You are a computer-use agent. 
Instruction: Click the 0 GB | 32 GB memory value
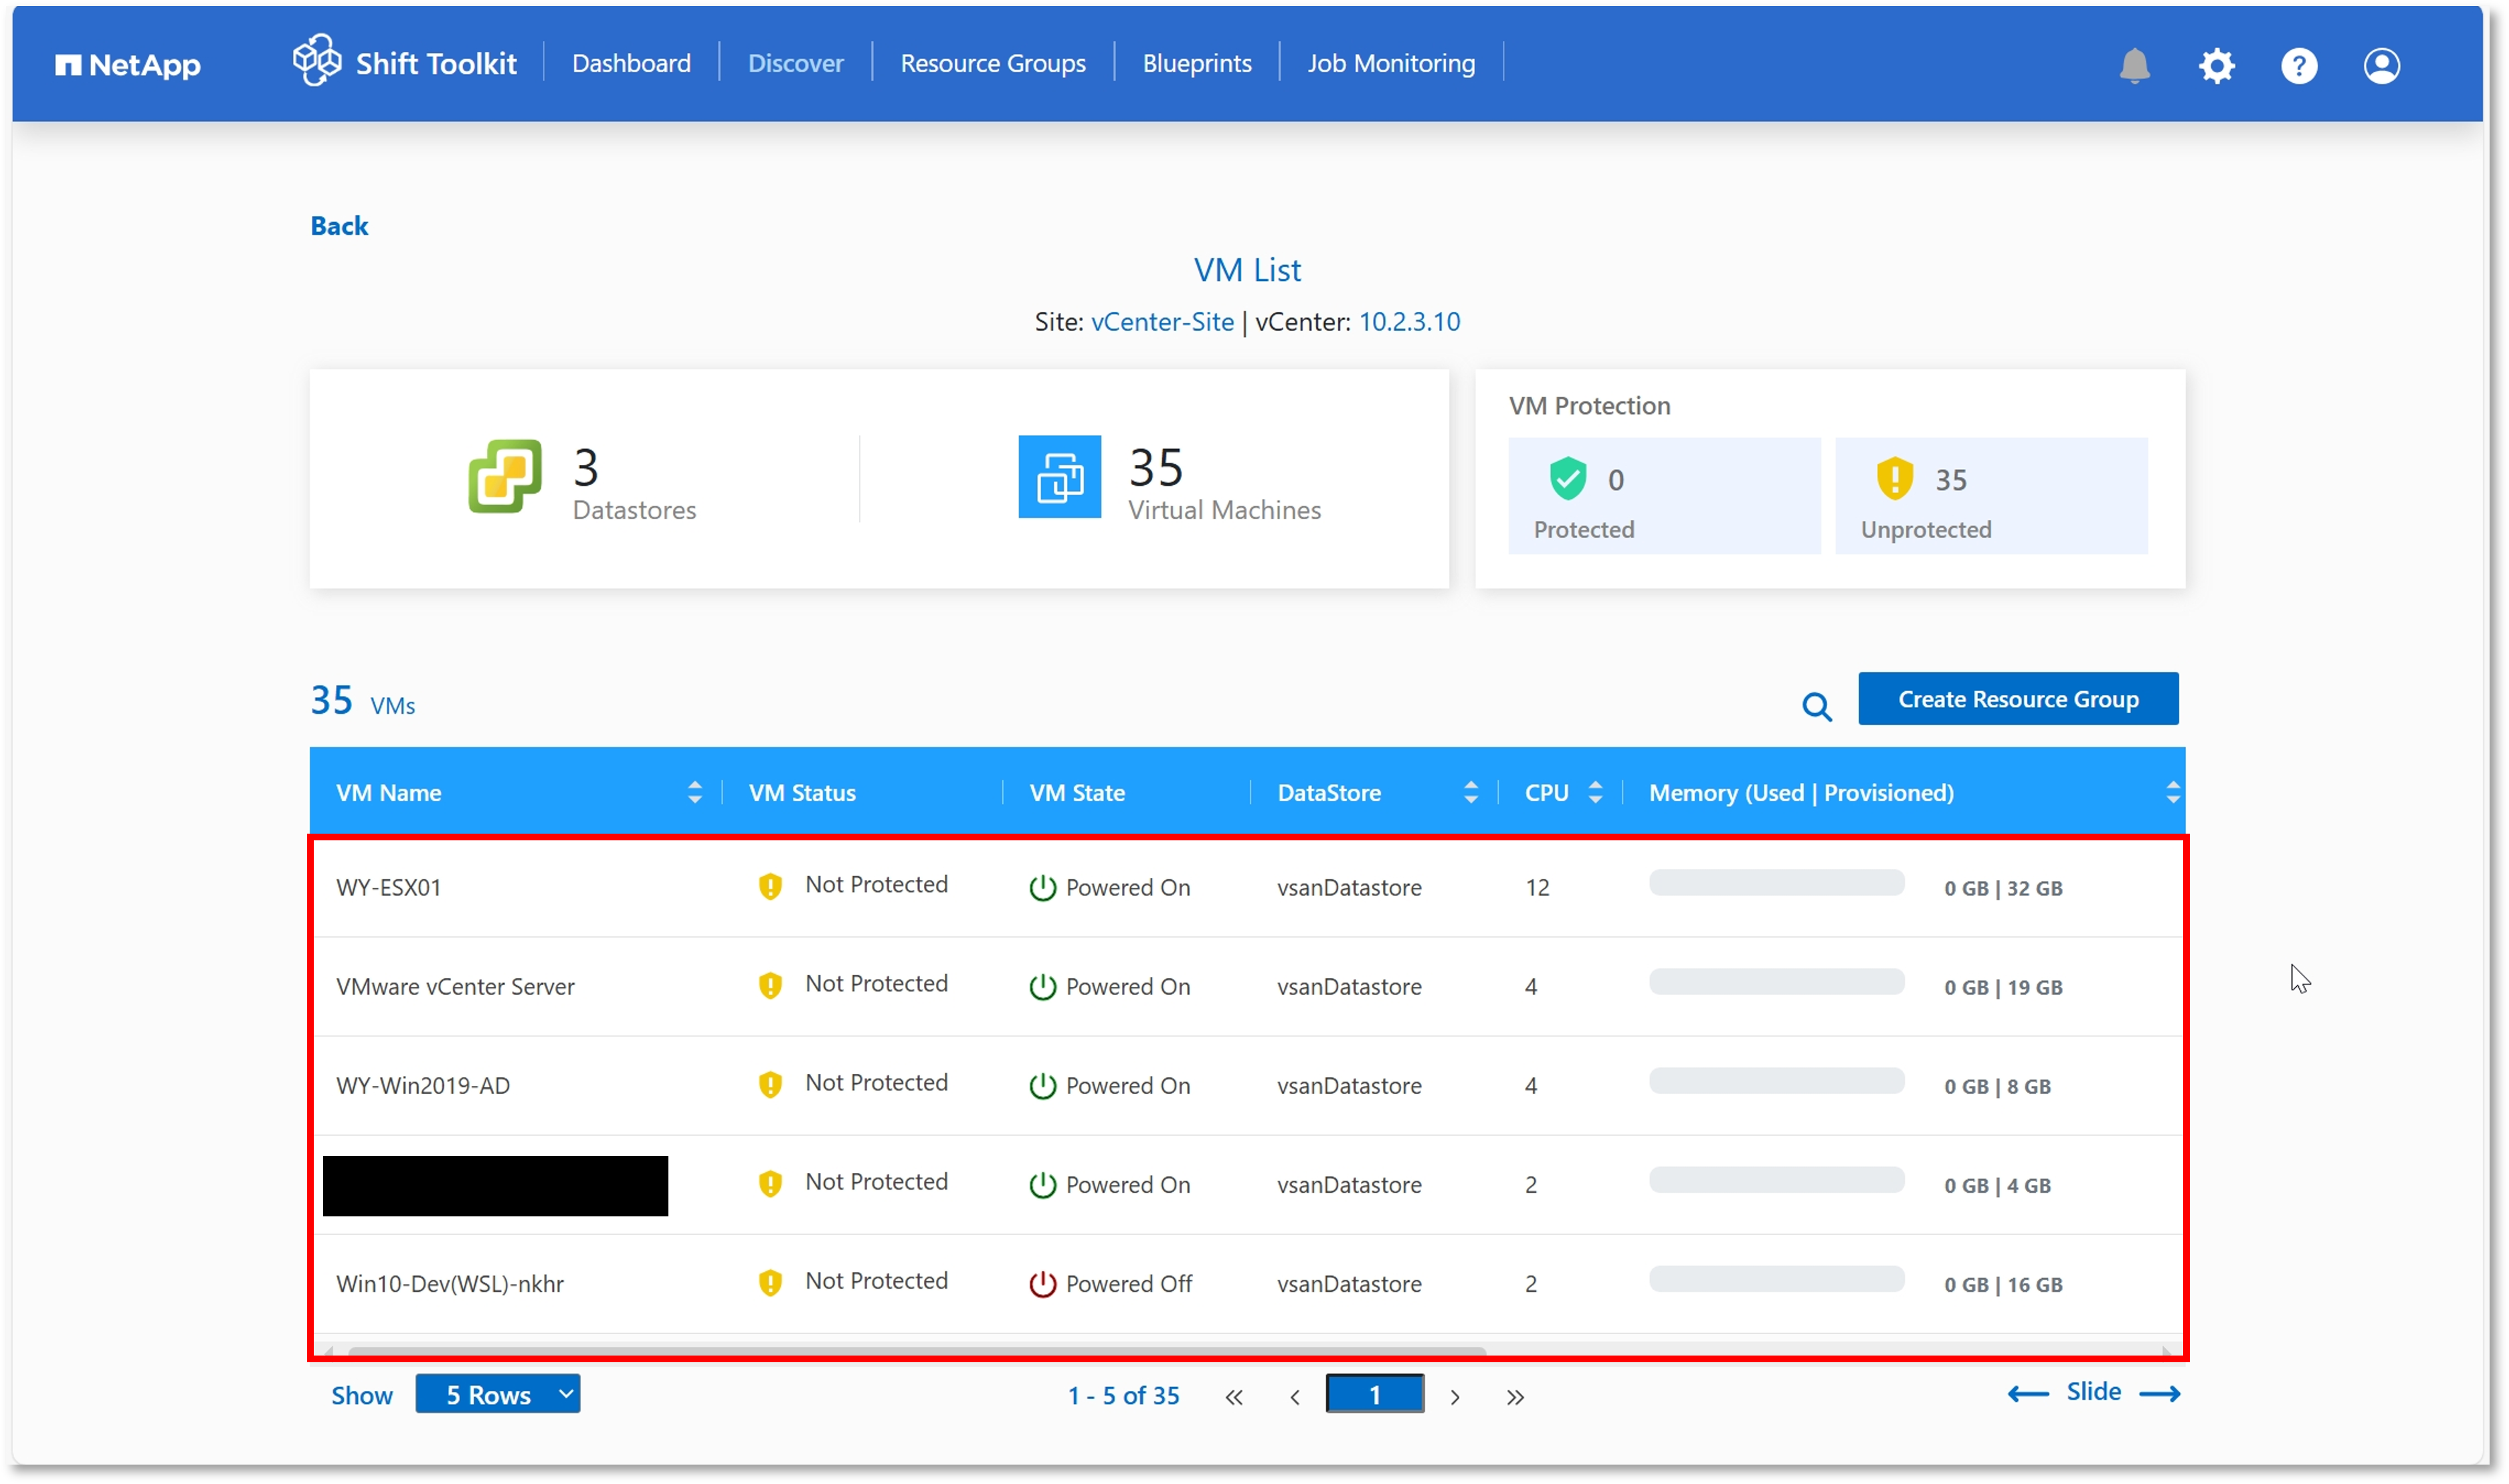[2002, 888]
